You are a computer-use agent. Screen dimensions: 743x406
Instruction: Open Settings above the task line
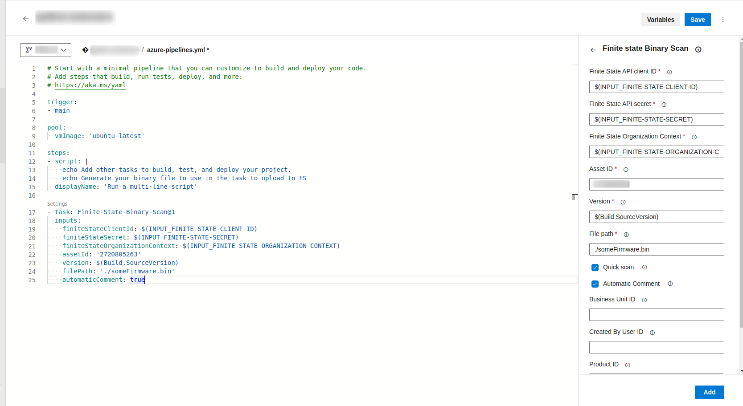tap(57, 204)
